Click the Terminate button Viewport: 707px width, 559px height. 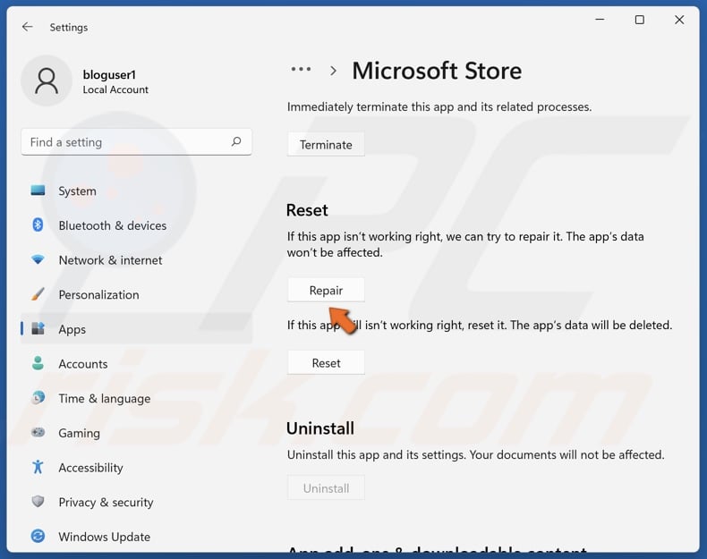click(x=326, y=145)
